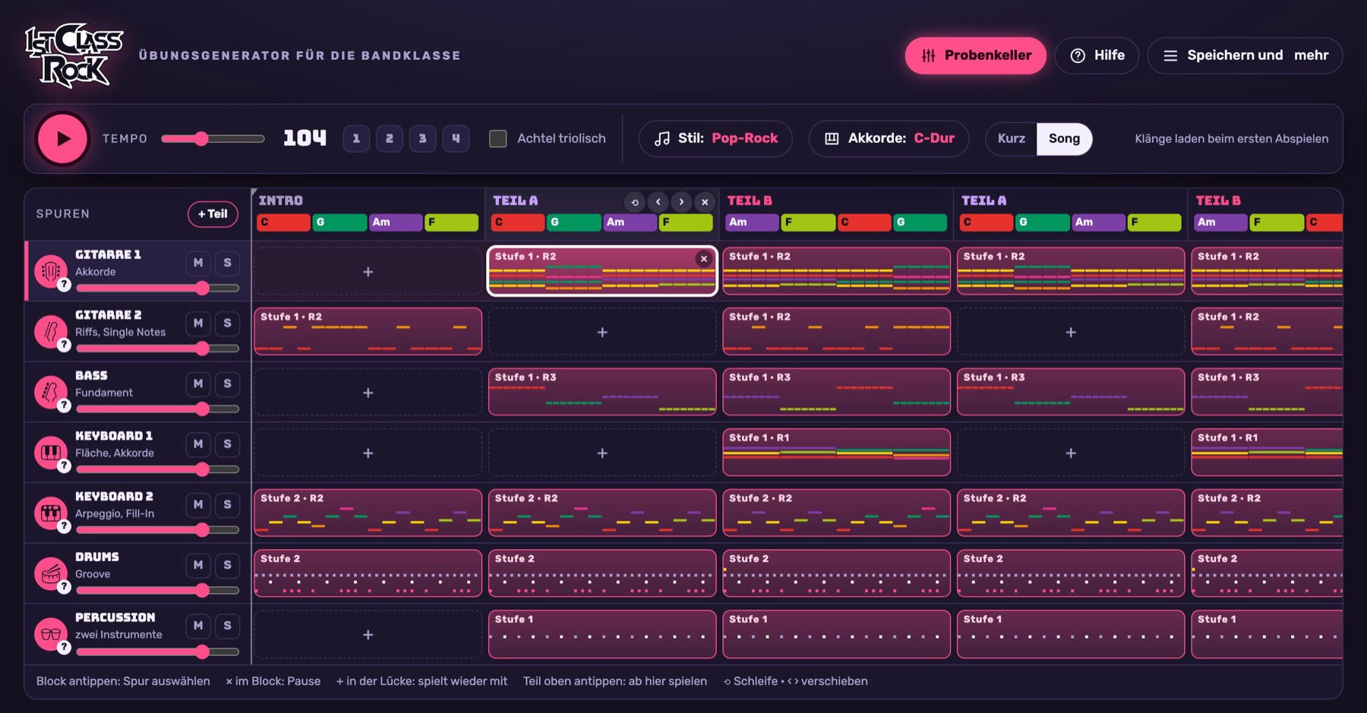Mute the Drums track
The image size is (1367, 713).
click(x=198, y=565)
